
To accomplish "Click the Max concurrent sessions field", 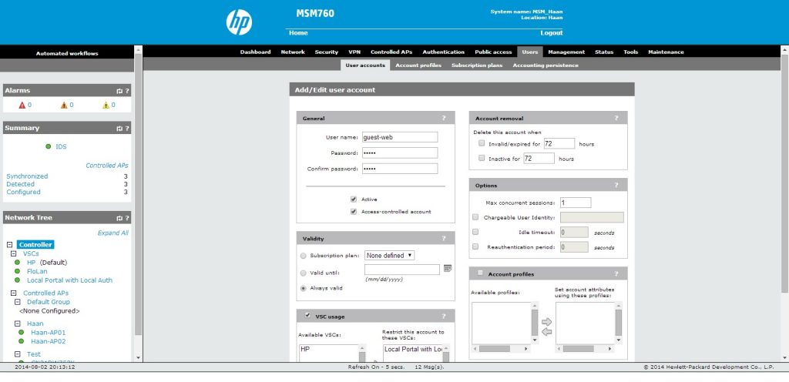I will [x=576, y=203].
